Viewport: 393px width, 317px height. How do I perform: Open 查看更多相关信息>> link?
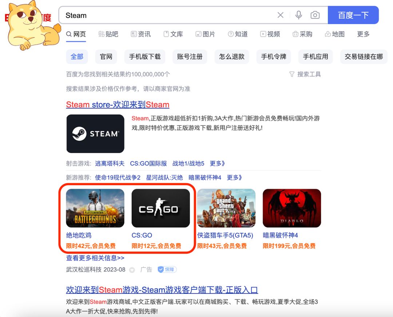[x=95, y=258]
